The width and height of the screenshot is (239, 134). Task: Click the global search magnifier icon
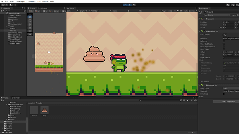click(x=233, y=5)
